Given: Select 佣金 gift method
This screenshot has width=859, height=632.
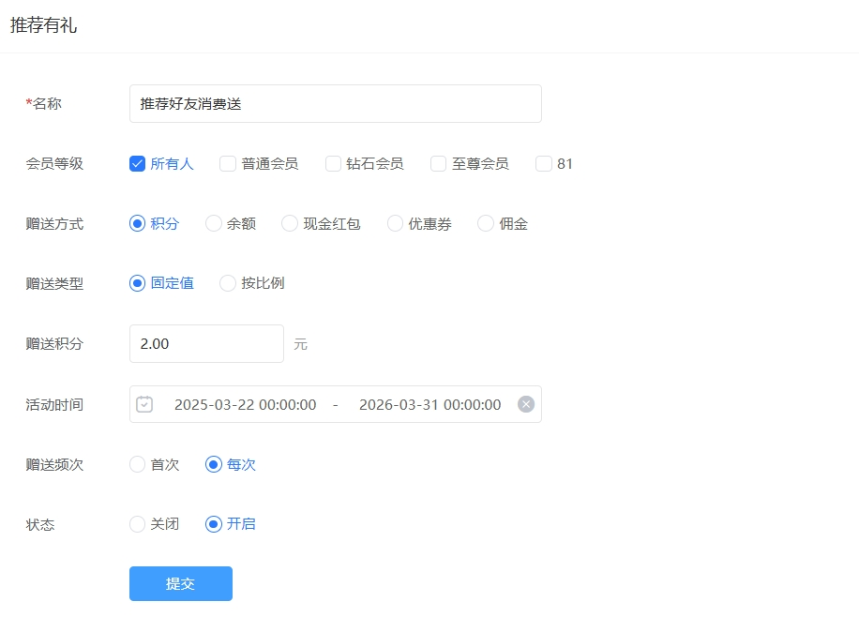Looking at the screenshot, I should (485, 223).
